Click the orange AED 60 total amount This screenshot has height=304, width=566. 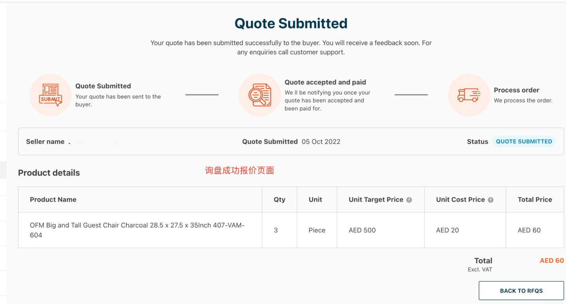552,260
